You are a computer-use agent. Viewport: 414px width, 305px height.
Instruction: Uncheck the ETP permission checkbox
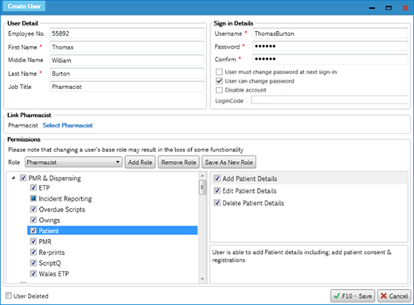33,188
